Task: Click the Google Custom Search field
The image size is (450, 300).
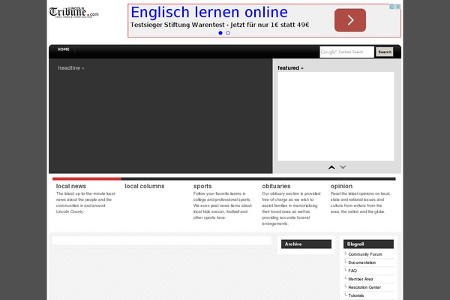Action: [346, 52]
